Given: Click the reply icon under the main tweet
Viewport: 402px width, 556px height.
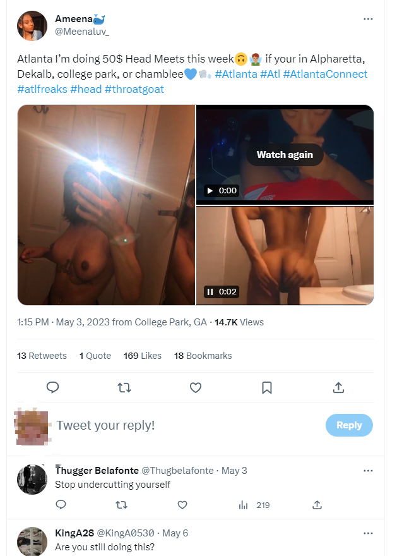Looking at the screenshot, I should click(x=53, y=387).
